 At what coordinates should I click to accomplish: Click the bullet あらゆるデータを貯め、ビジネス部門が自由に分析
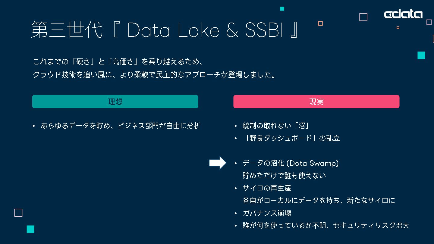pos(121,126)
